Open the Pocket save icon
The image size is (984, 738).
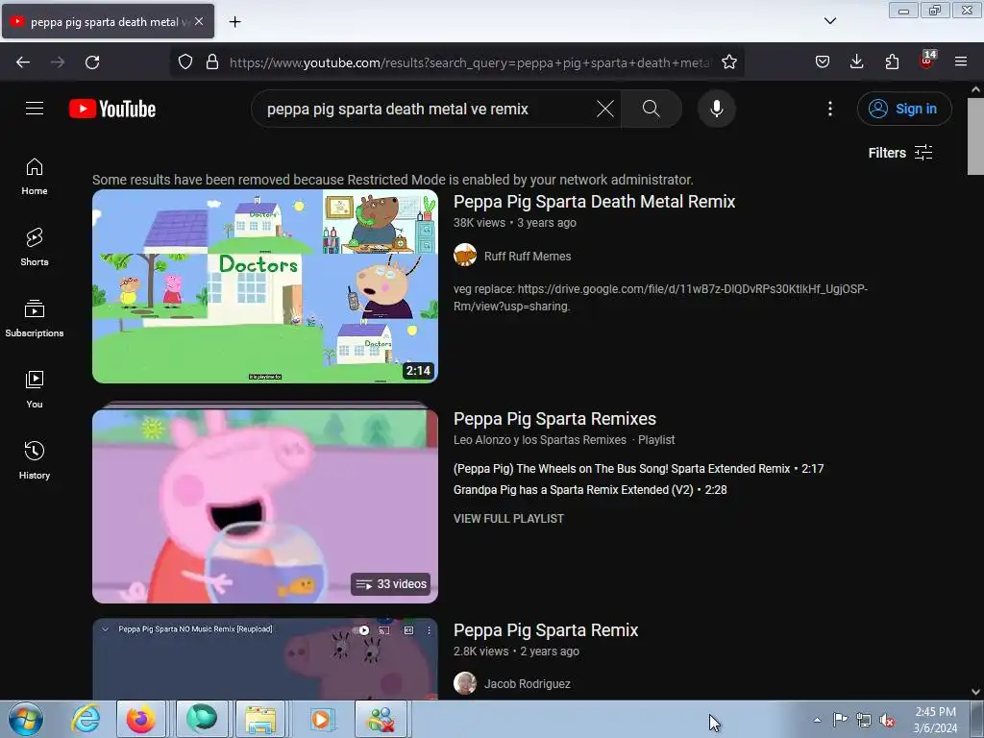(823, 62)
